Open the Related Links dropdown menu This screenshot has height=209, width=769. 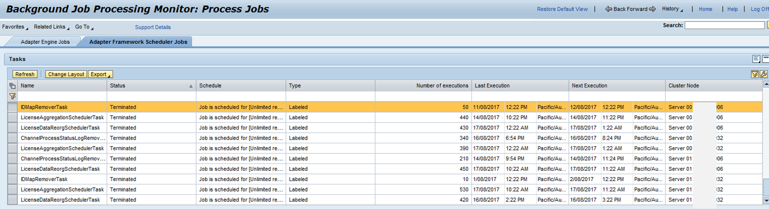(x=51, y=27)
